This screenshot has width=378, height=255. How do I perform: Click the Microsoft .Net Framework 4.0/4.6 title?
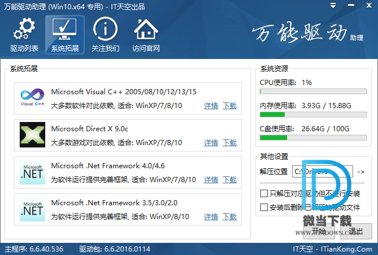108,166
